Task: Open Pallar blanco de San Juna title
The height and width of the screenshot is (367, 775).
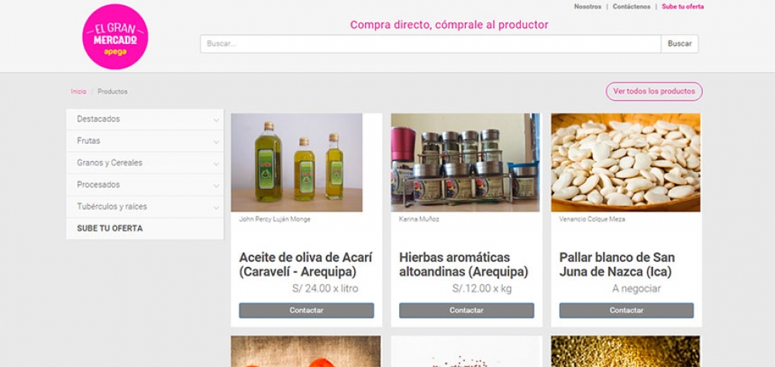Action: pyautogui.click(x=617, y=265)
